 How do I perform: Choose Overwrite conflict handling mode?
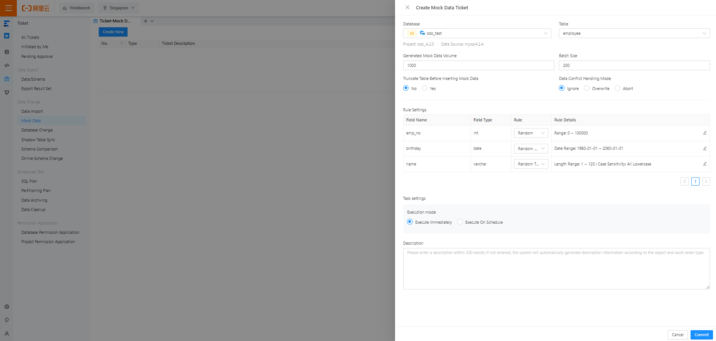coord(587,88)
